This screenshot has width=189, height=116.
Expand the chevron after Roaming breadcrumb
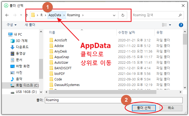83,15
